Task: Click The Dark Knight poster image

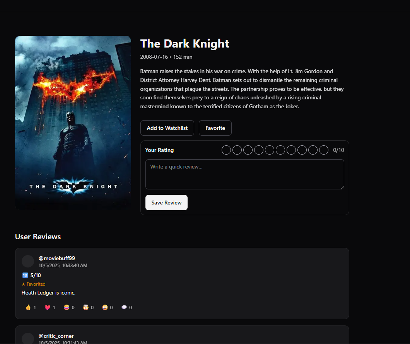Action: pyautogui.click(x=73, y=123)
